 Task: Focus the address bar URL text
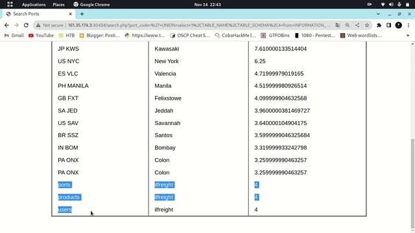[199, 25]
